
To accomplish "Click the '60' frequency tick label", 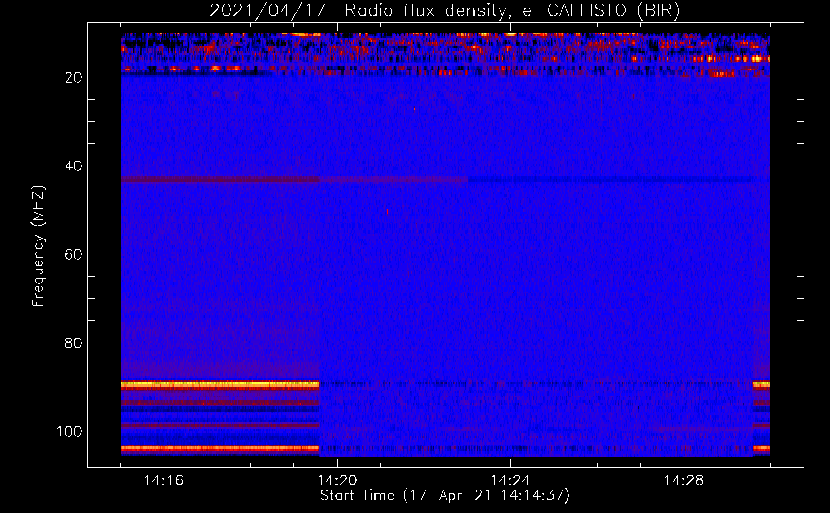I will pyautogui.click(x=73, y=254).
